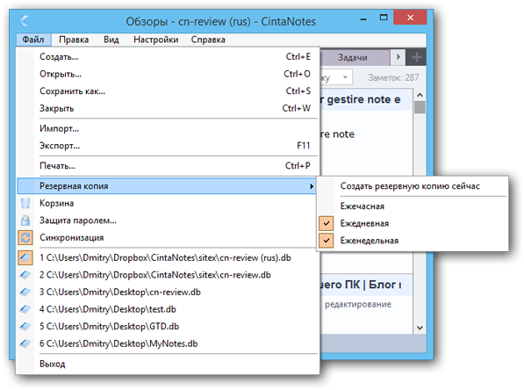
Task: Select note titled 'gestire note e'
Action: 366,99
